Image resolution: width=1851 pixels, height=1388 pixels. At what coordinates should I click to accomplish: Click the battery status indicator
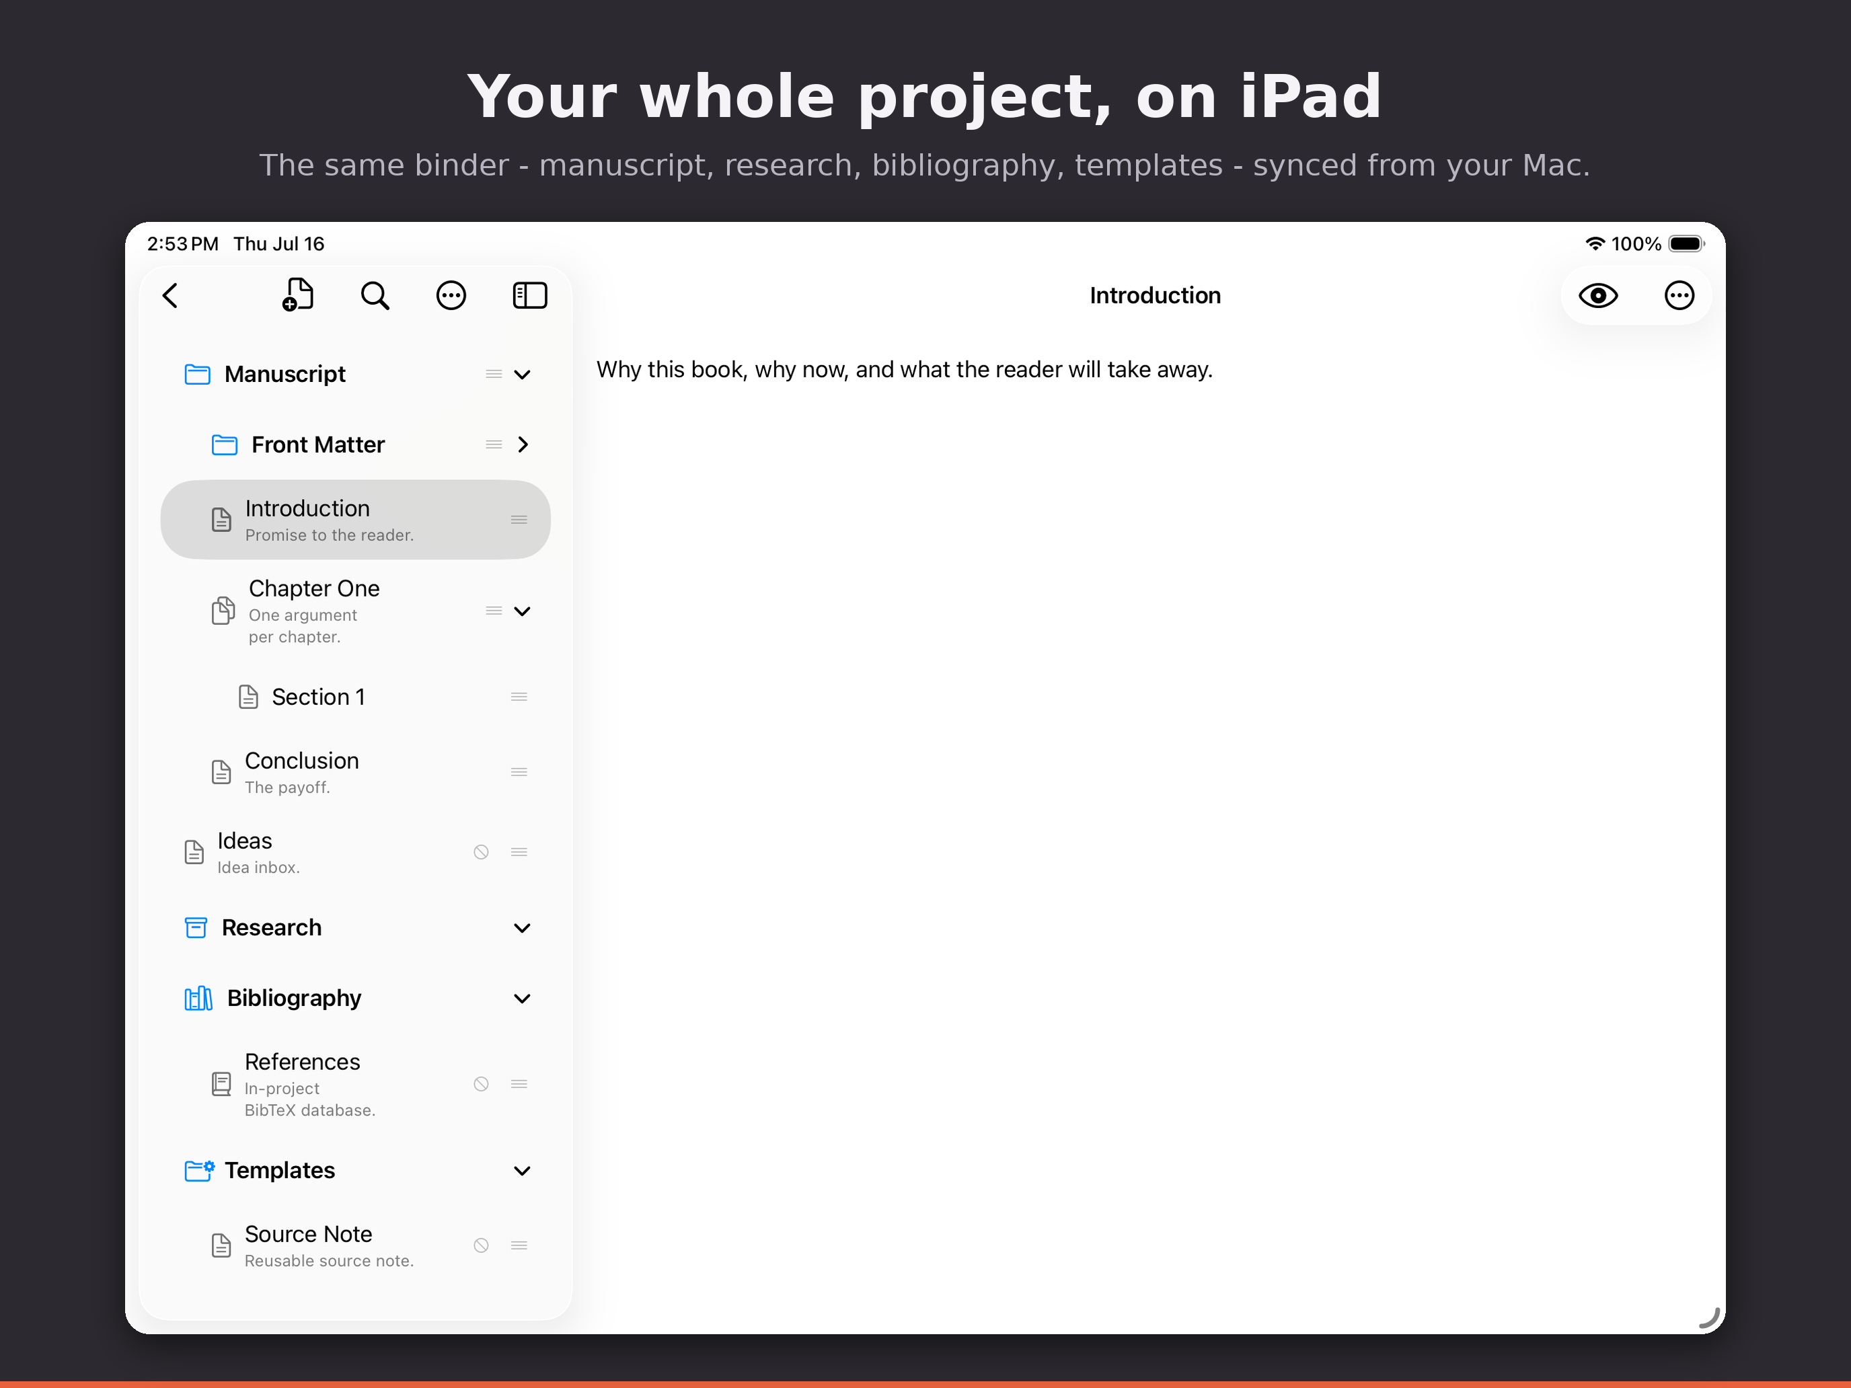pyautogui.click(x=1686, y=243)
